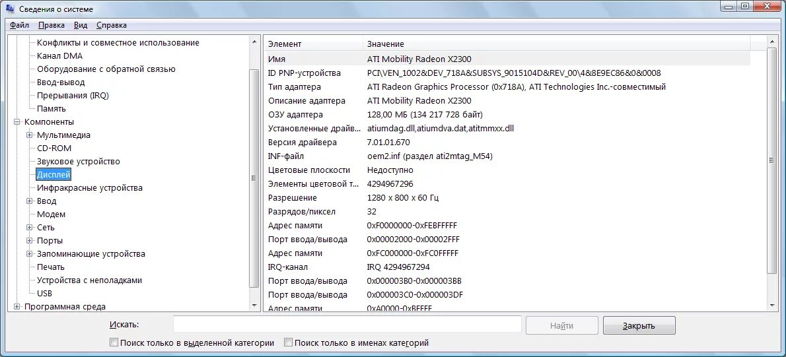Select the Программная среда tree label

65,306
